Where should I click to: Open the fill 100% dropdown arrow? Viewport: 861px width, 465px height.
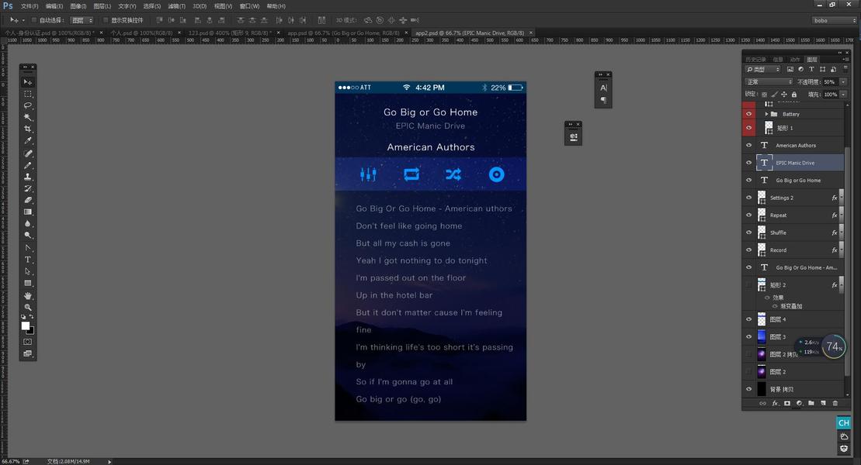pyautogui.click(x=843, y=95)
